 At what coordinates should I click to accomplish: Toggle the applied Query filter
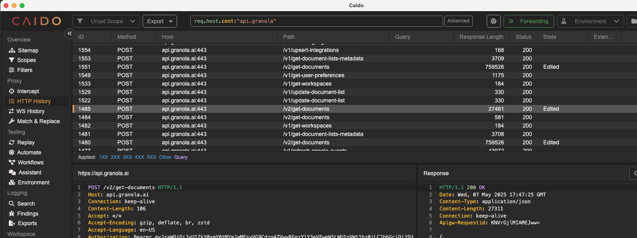point(181,157)
